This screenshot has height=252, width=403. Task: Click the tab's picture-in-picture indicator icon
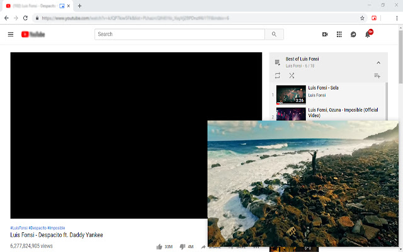click(62, 6)
